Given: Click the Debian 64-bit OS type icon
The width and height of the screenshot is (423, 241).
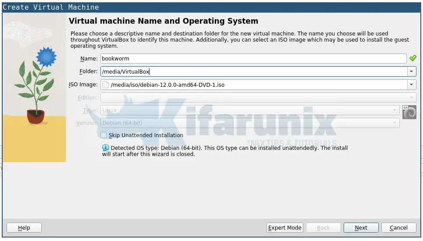Looking at the screenshot, I should [x=409, y=112].
